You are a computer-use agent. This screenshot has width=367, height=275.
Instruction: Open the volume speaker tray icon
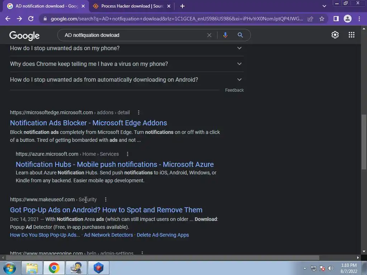tap(330, 268)
